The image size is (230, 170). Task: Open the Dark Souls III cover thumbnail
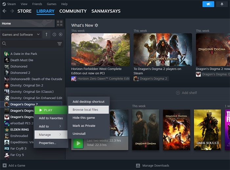coord(207,129)
